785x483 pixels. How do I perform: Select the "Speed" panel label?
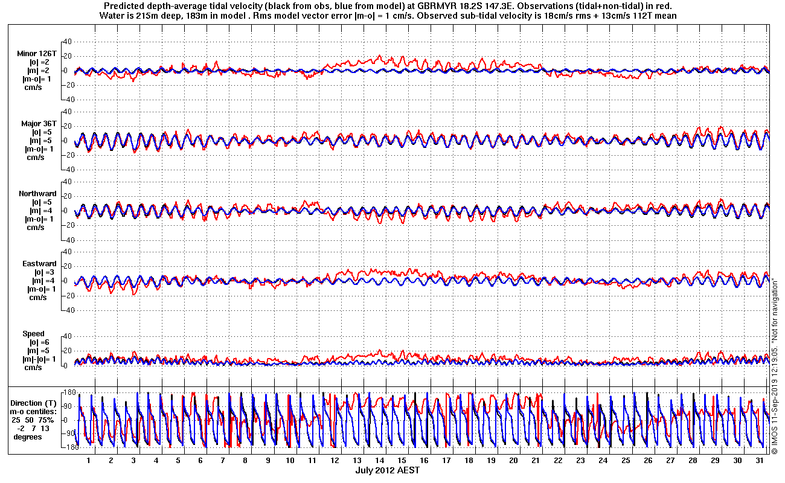[33, 334]
